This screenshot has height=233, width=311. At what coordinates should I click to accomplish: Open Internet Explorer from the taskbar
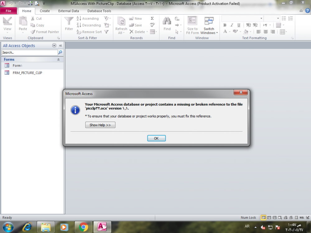pos(27,227)
